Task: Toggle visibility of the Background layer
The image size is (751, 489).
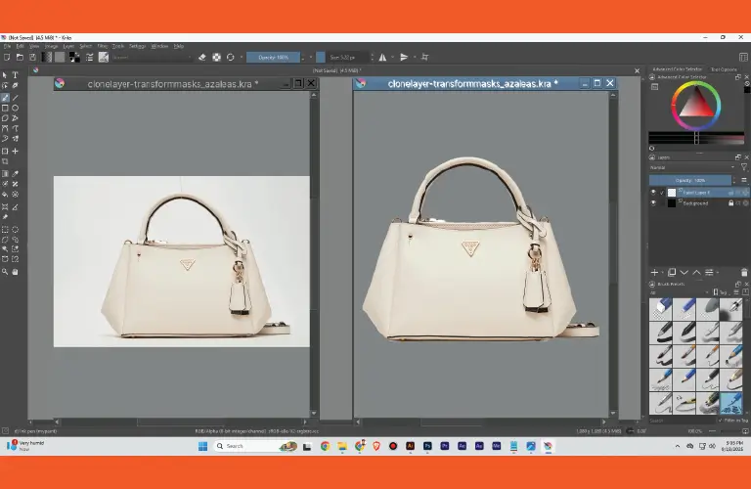Action: (653, 203)
